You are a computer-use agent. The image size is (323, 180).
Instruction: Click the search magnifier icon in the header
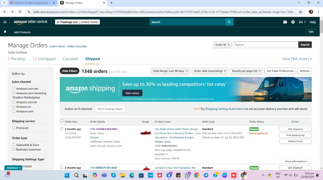[229, 22]
